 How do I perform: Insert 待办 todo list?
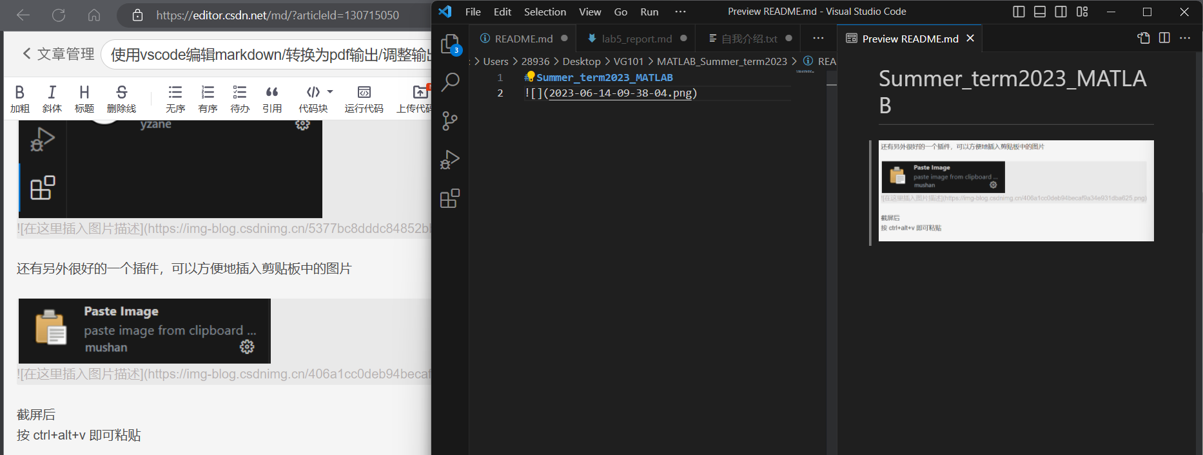240,99
